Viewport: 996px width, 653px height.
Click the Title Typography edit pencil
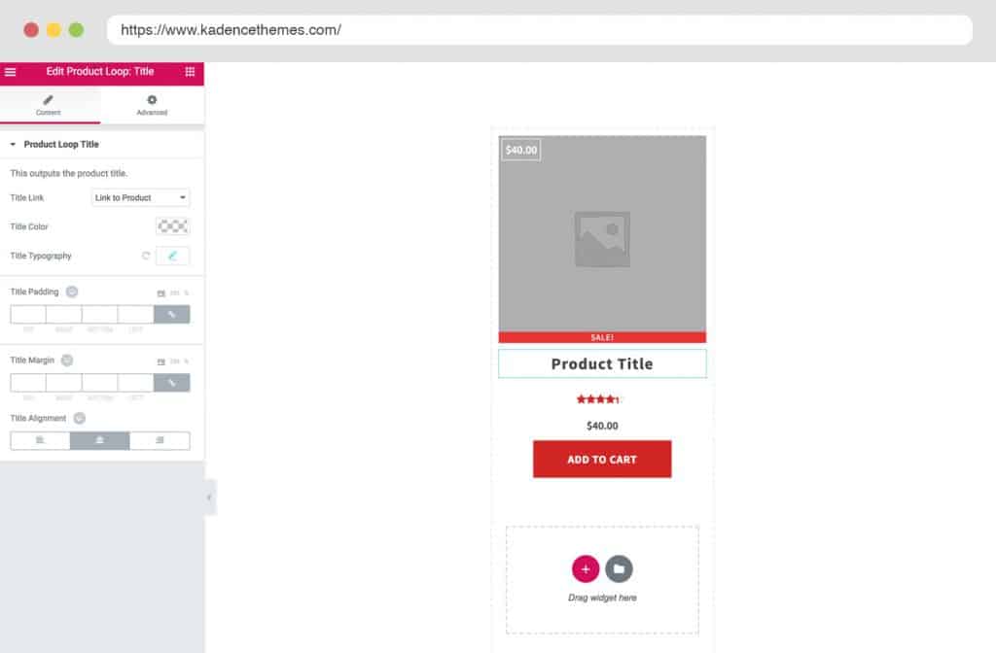(172, 256)
